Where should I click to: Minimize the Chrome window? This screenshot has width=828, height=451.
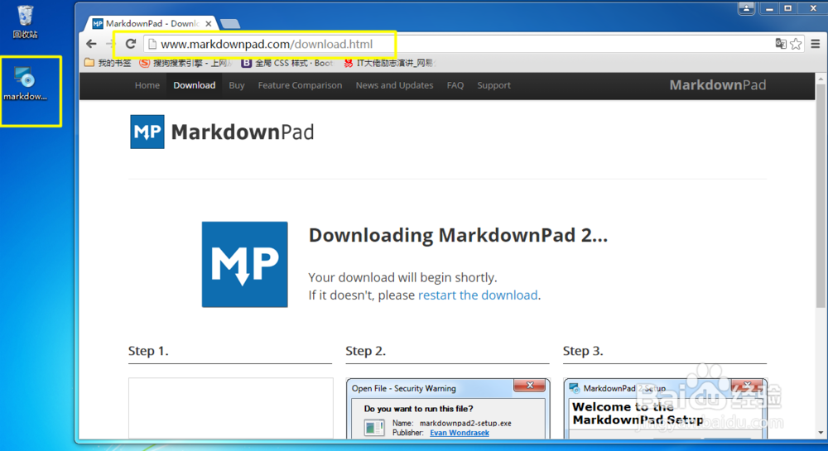(769, 8)
